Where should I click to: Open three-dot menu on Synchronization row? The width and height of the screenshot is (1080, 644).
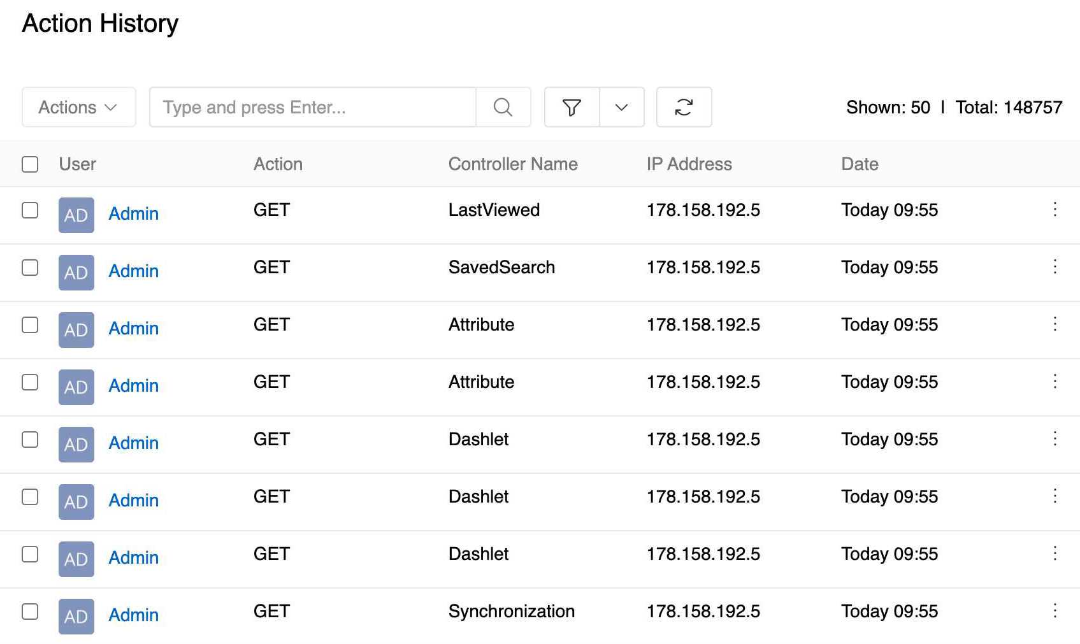1055,611
